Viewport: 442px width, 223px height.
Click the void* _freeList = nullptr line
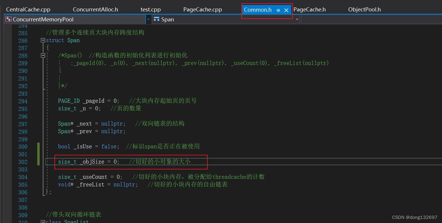click(98, 184)
